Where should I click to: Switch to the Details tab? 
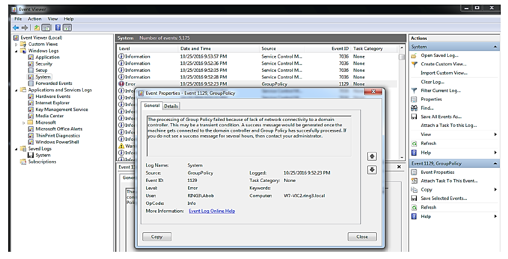171,106
